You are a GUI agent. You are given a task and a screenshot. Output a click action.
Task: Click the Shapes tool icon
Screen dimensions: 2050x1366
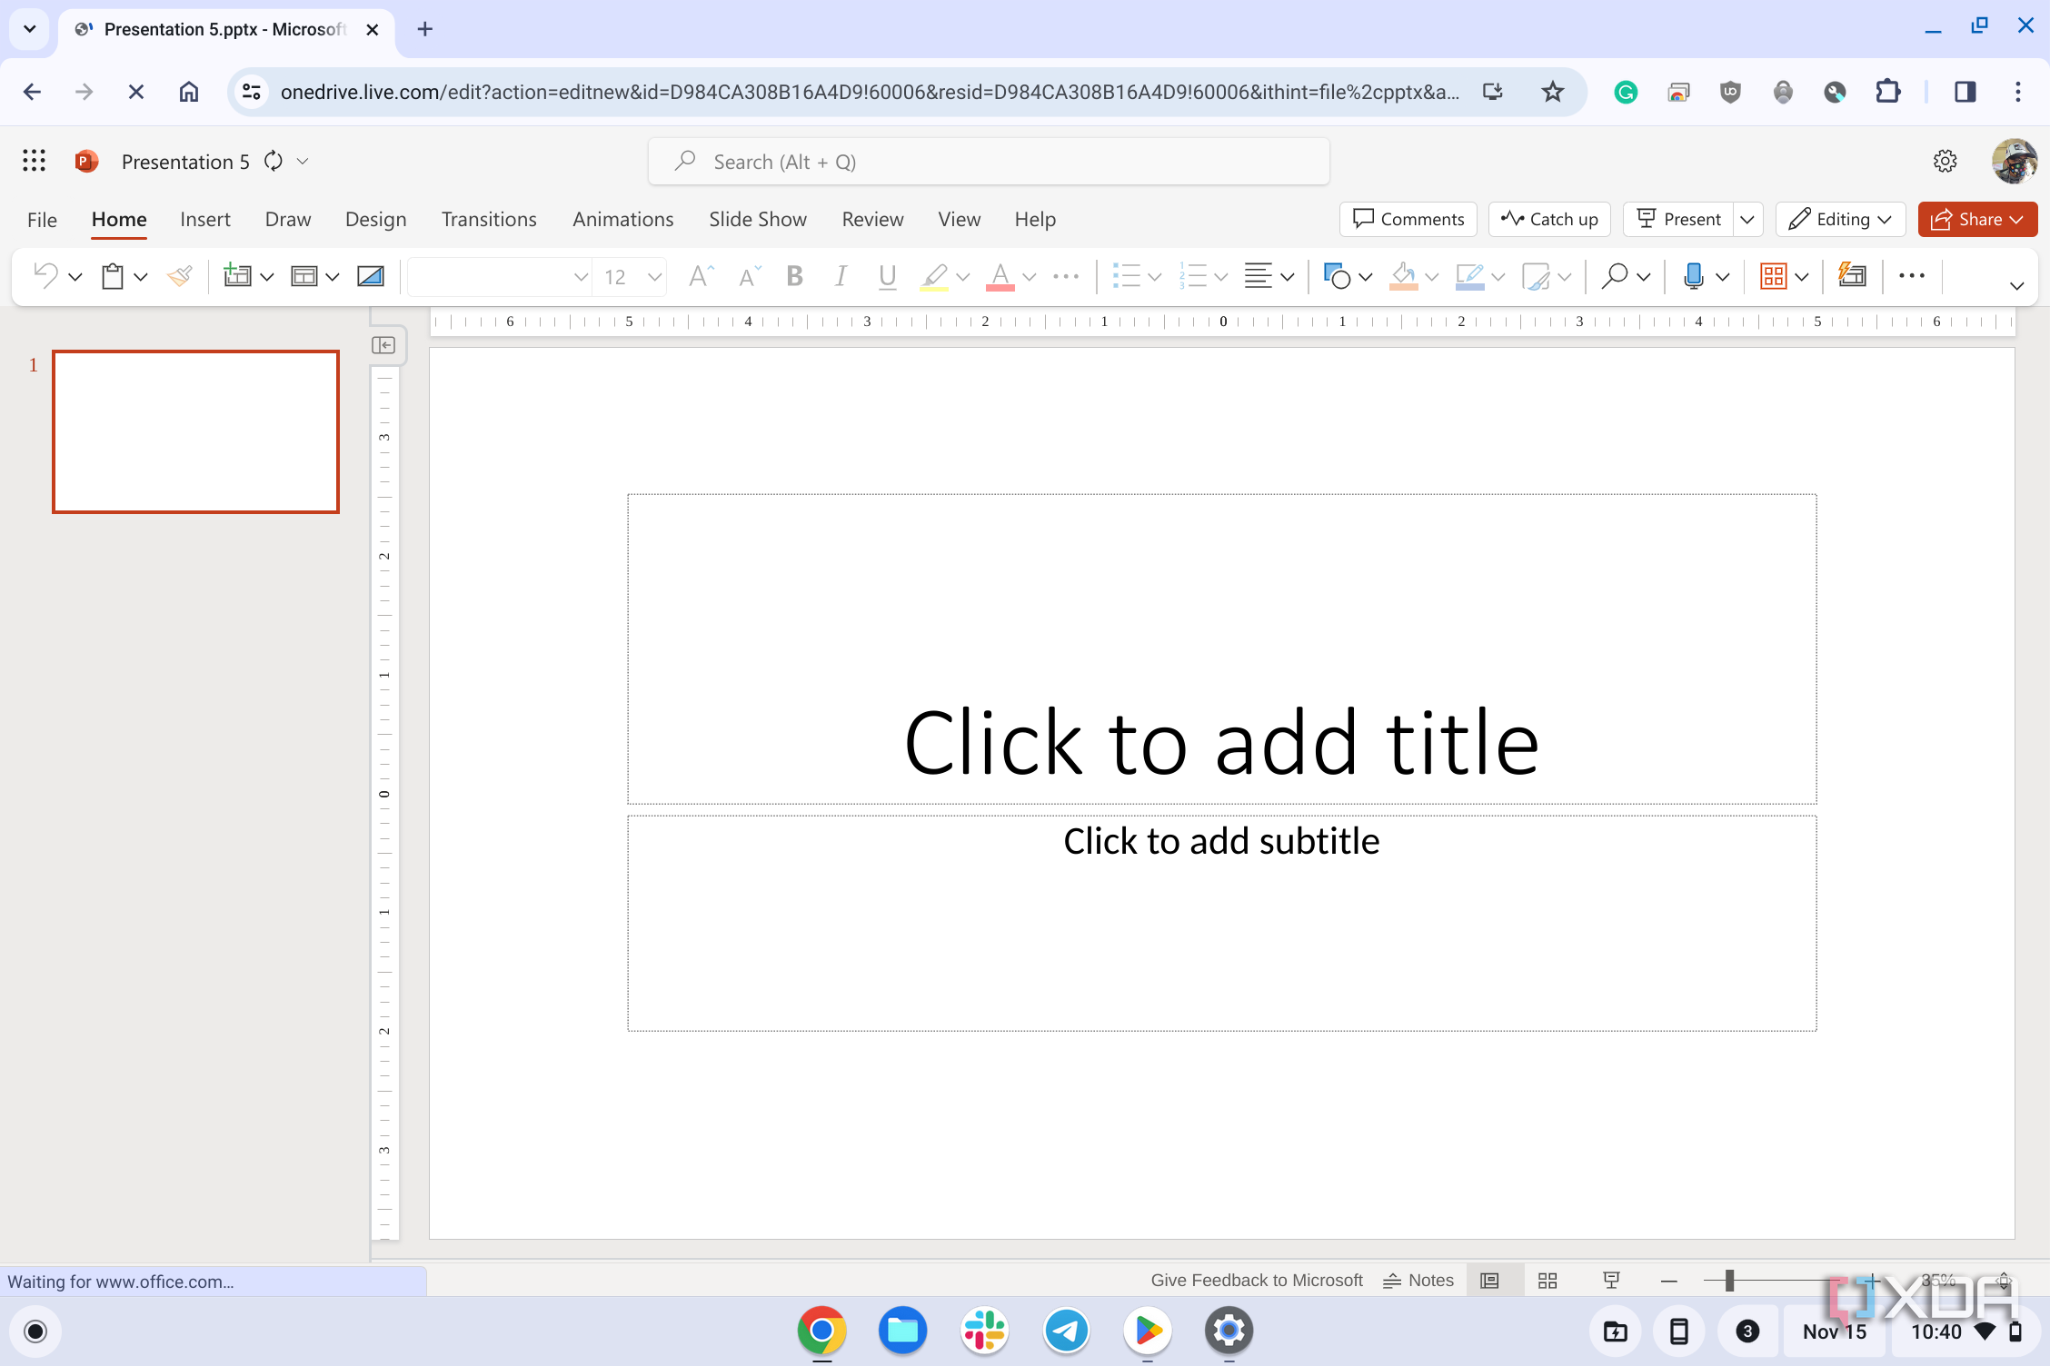coord(1337,276)
